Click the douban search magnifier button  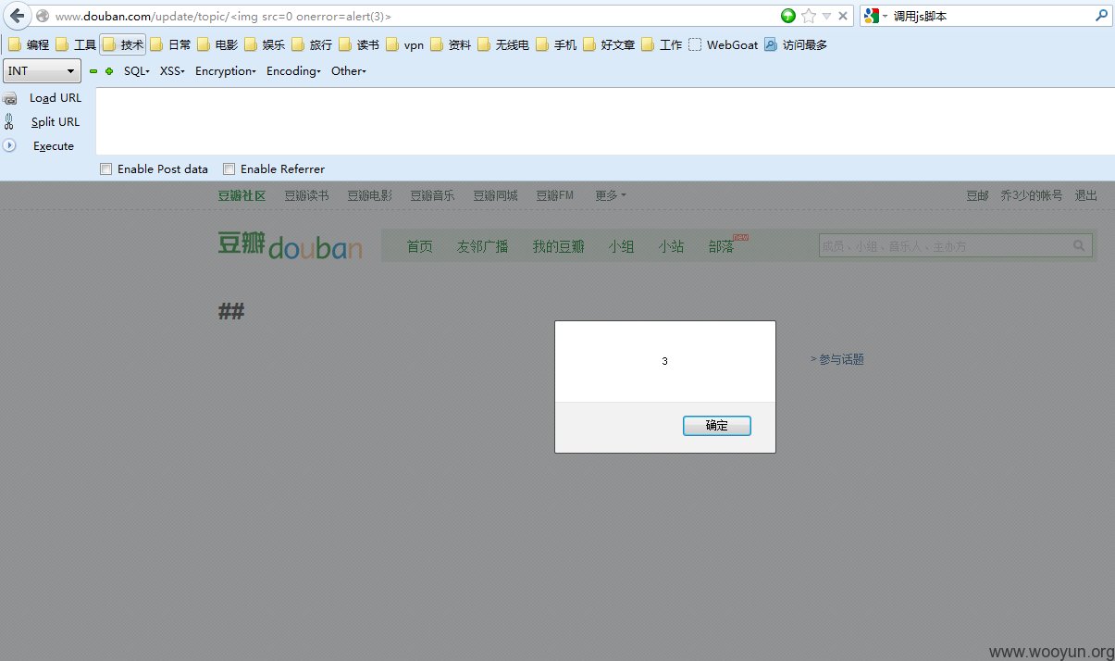pos(1080,246)
